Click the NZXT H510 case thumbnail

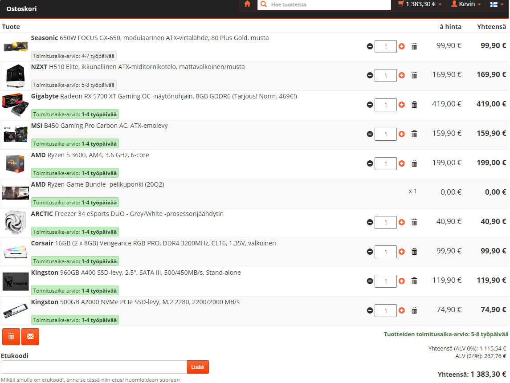tap(16, 76)
